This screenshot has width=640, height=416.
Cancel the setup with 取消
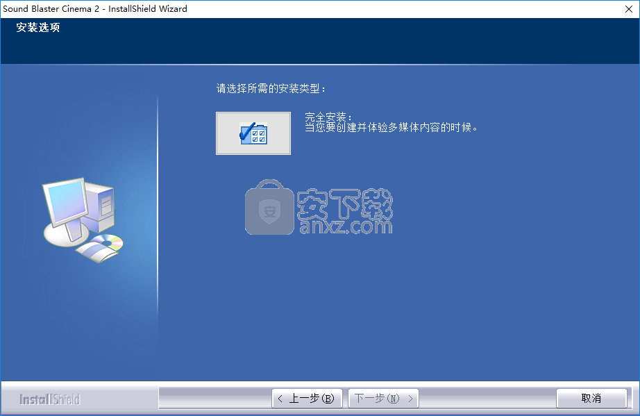[591, 398]
